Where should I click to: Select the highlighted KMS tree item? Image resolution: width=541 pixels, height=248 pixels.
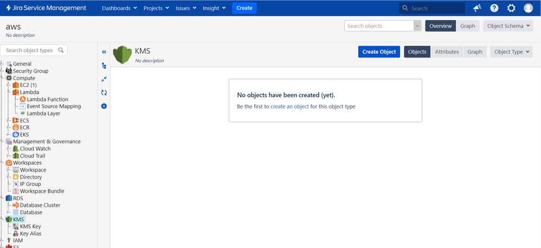point(16,219)
